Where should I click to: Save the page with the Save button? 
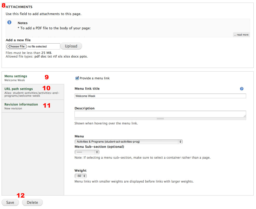[10, 203]
